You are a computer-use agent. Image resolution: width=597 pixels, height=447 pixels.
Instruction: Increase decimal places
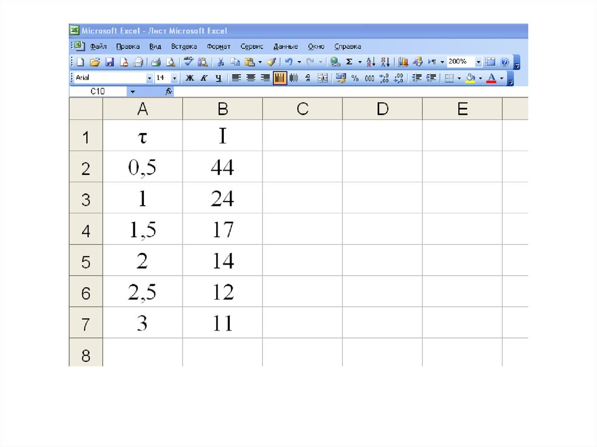pyautogui.click(x=384, y=78)
